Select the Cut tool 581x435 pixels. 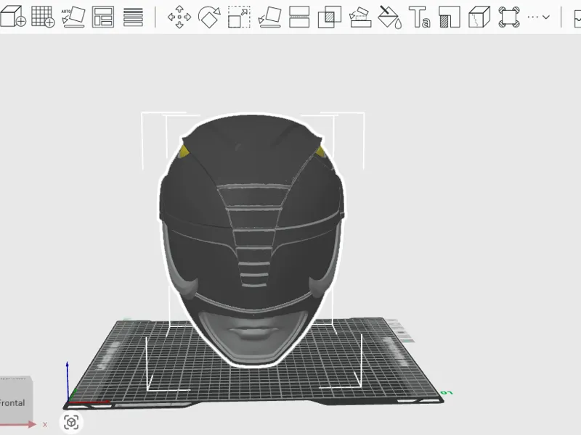tap(299, 17)
